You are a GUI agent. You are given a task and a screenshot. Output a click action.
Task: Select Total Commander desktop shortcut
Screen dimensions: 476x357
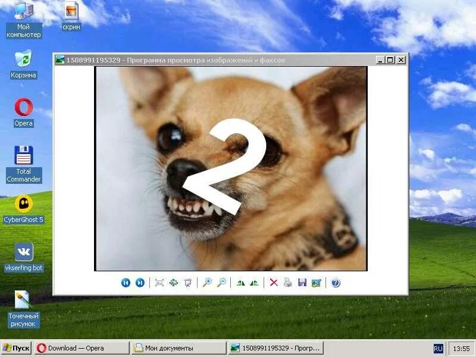24,164
